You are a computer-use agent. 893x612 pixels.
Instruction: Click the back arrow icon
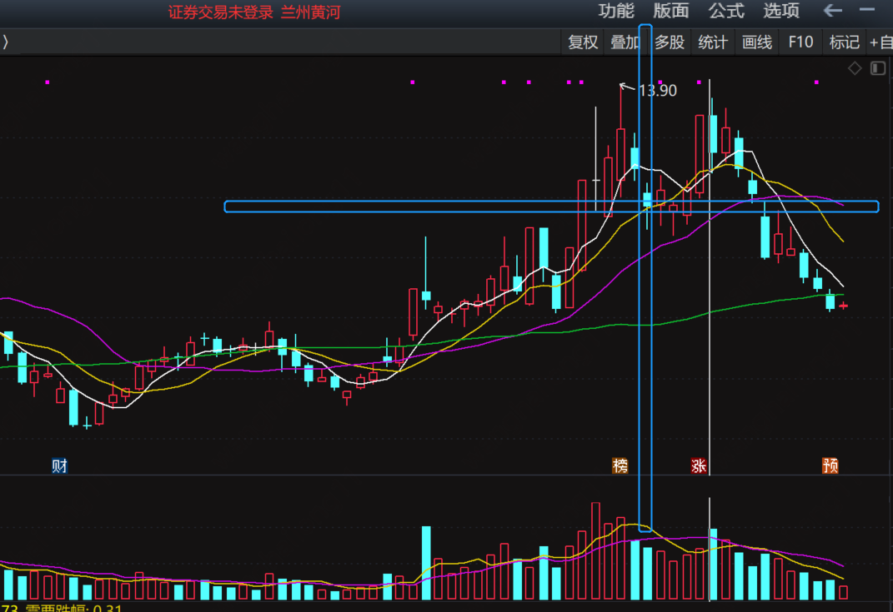pos(833,10)
